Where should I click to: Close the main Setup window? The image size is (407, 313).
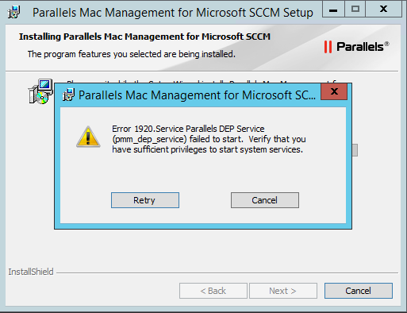[383, 10]
